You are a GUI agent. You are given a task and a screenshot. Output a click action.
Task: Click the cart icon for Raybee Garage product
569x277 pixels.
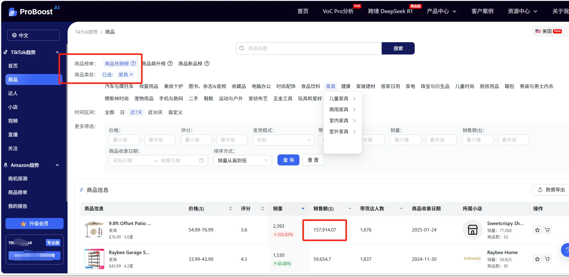click(x=547, y=259)
